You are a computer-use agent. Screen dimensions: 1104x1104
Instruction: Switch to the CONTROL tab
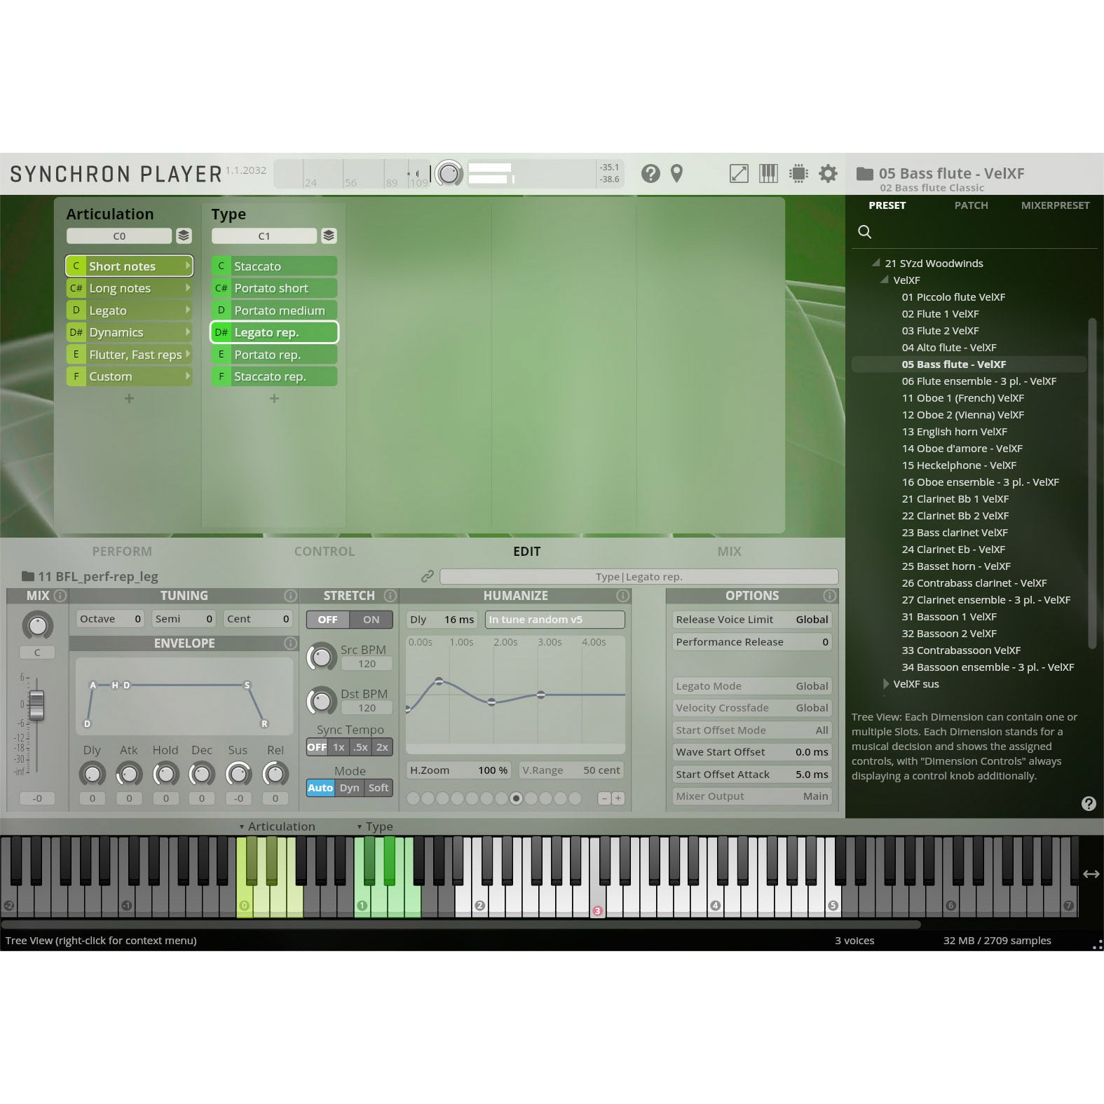pos(325,552)
